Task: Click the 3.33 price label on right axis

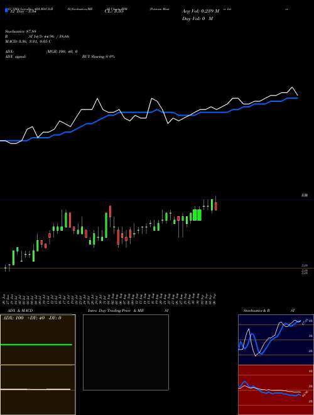Action: (305, 196)
